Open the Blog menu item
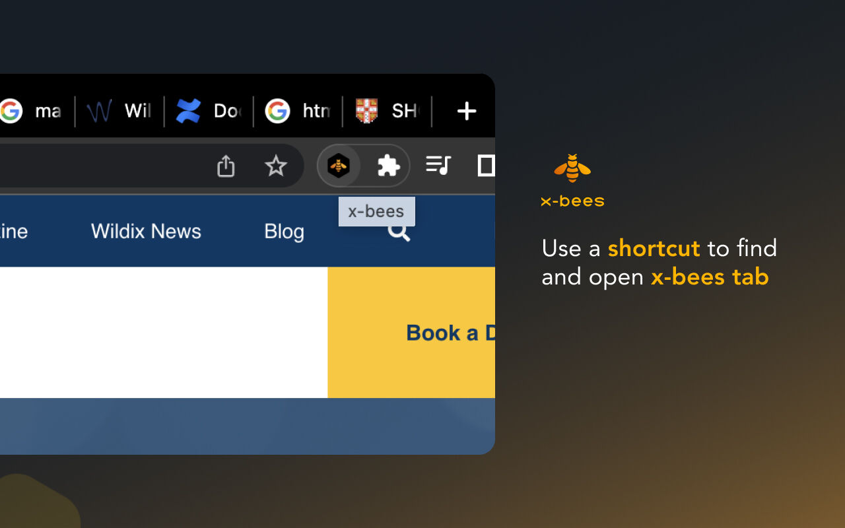This screenshot has width=845, height=528. click(x=284, y=231)
